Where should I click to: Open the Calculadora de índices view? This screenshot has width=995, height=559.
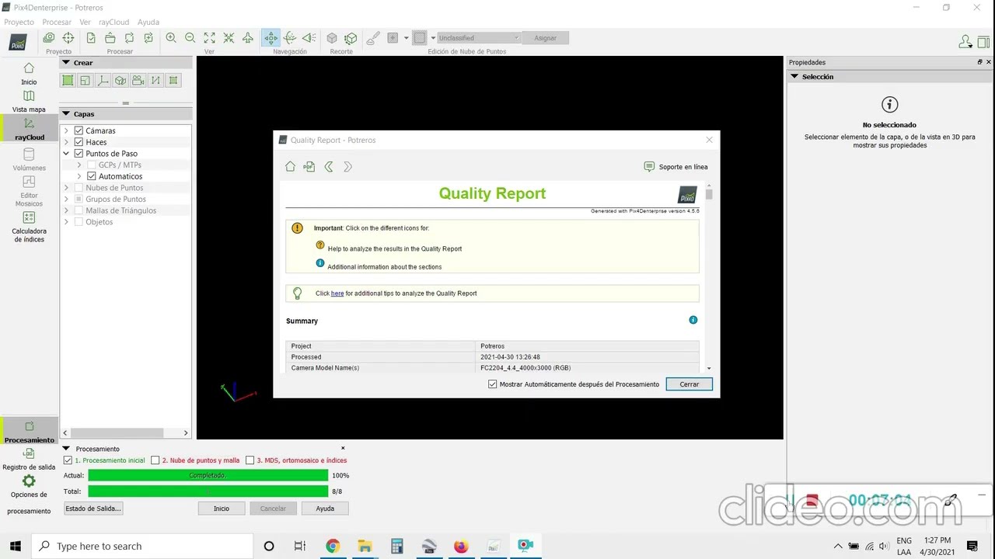tap(29, 227)
